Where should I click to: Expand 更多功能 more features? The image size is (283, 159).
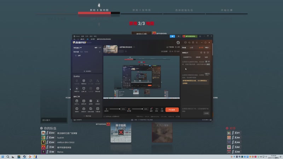coord(87,116)
